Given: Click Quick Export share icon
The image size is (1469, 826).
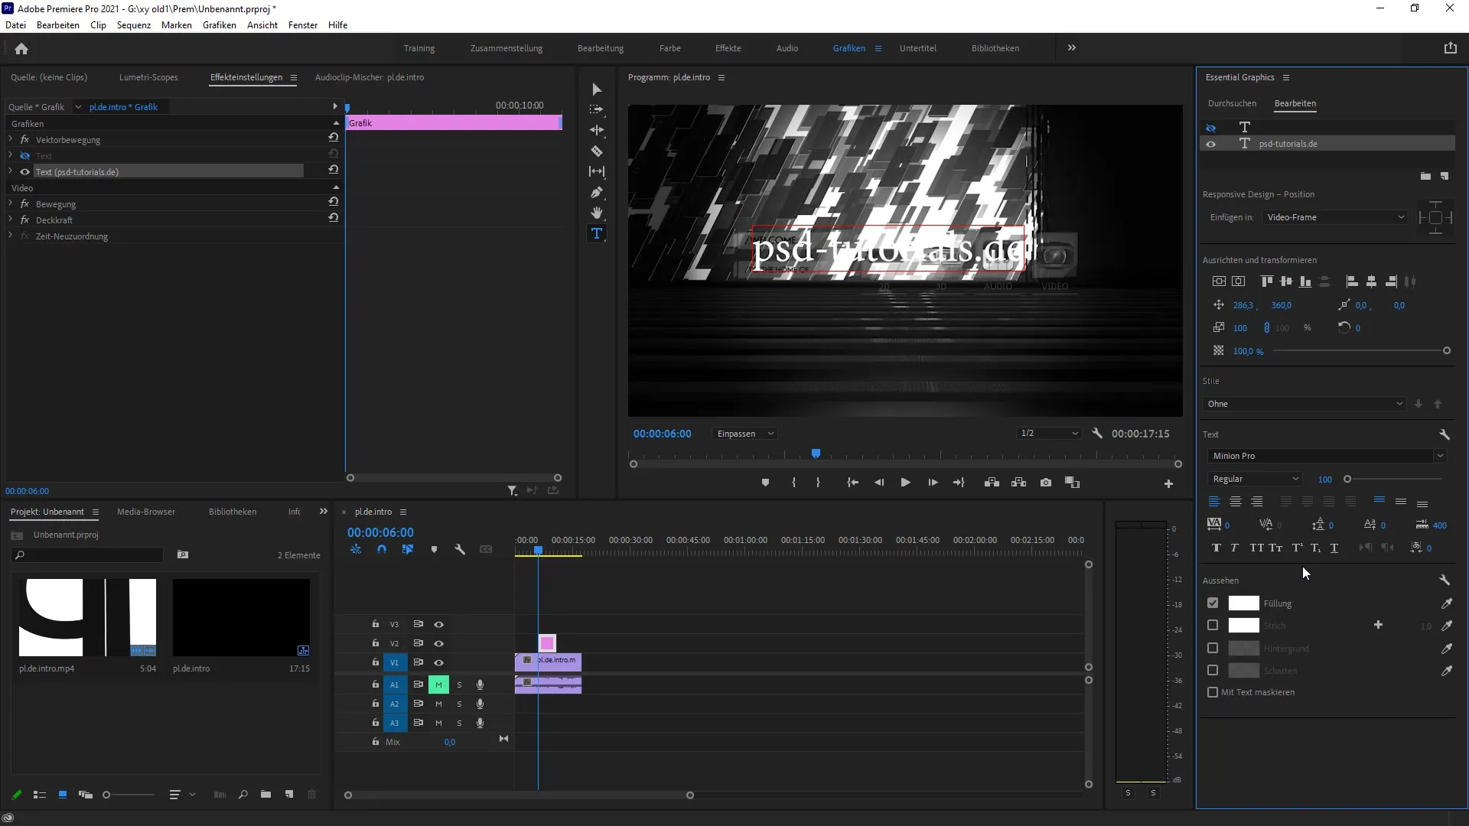Looking at the screenshot, I should [1451, 47].
